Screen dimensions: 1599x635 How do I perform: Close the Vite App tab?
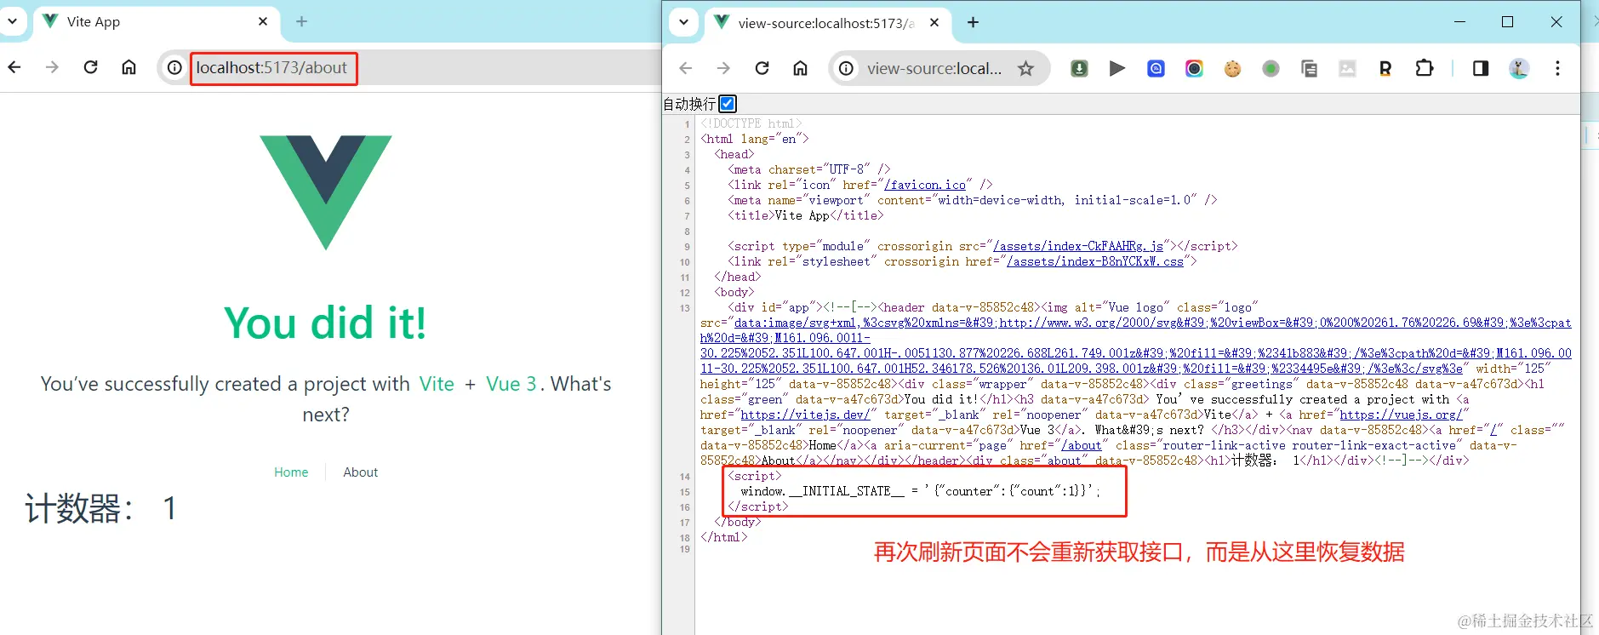[x=263, y=21]
